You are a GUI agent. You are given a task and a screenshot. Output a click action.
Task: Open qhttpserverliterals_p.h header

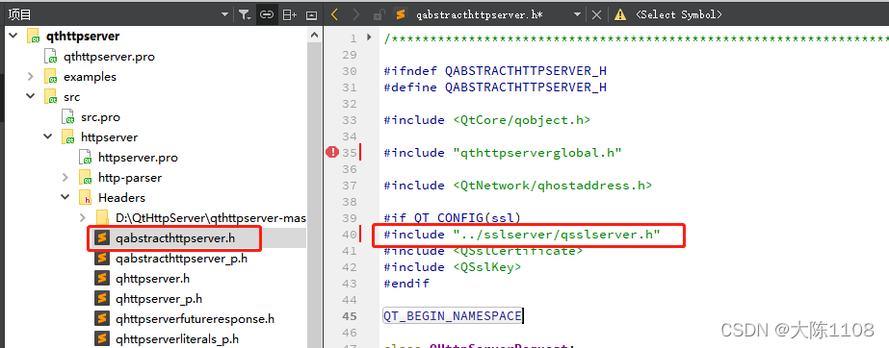click(x=177, y=339)
